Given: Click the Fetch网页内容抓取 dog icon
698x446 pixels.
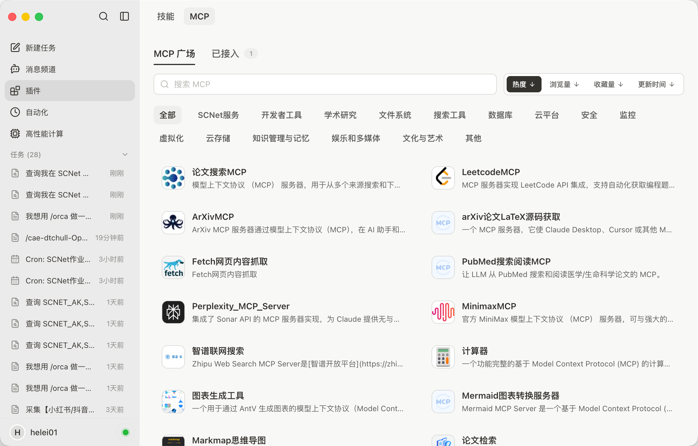Looking at the screenshot, I should point(173,267).
